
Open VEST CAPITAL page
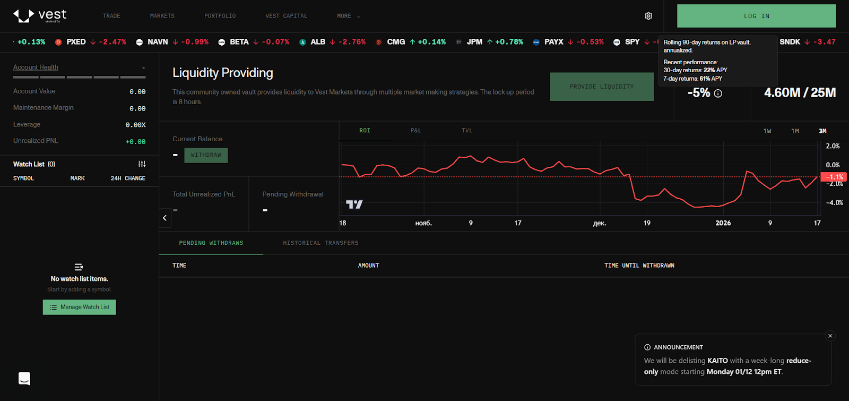tap(287, 16)
